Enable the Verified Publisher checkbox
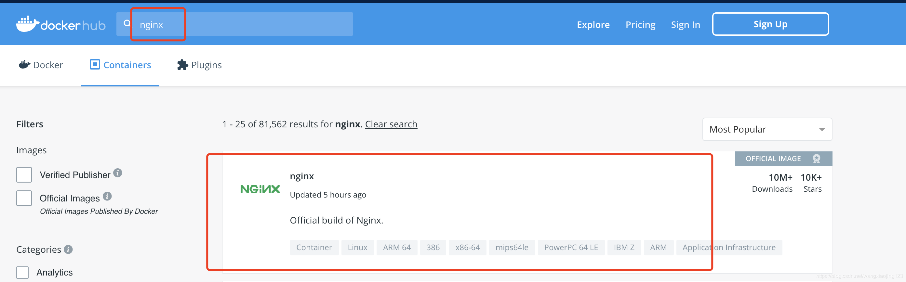This screenshot has width=906, height=282. (24, 174)
